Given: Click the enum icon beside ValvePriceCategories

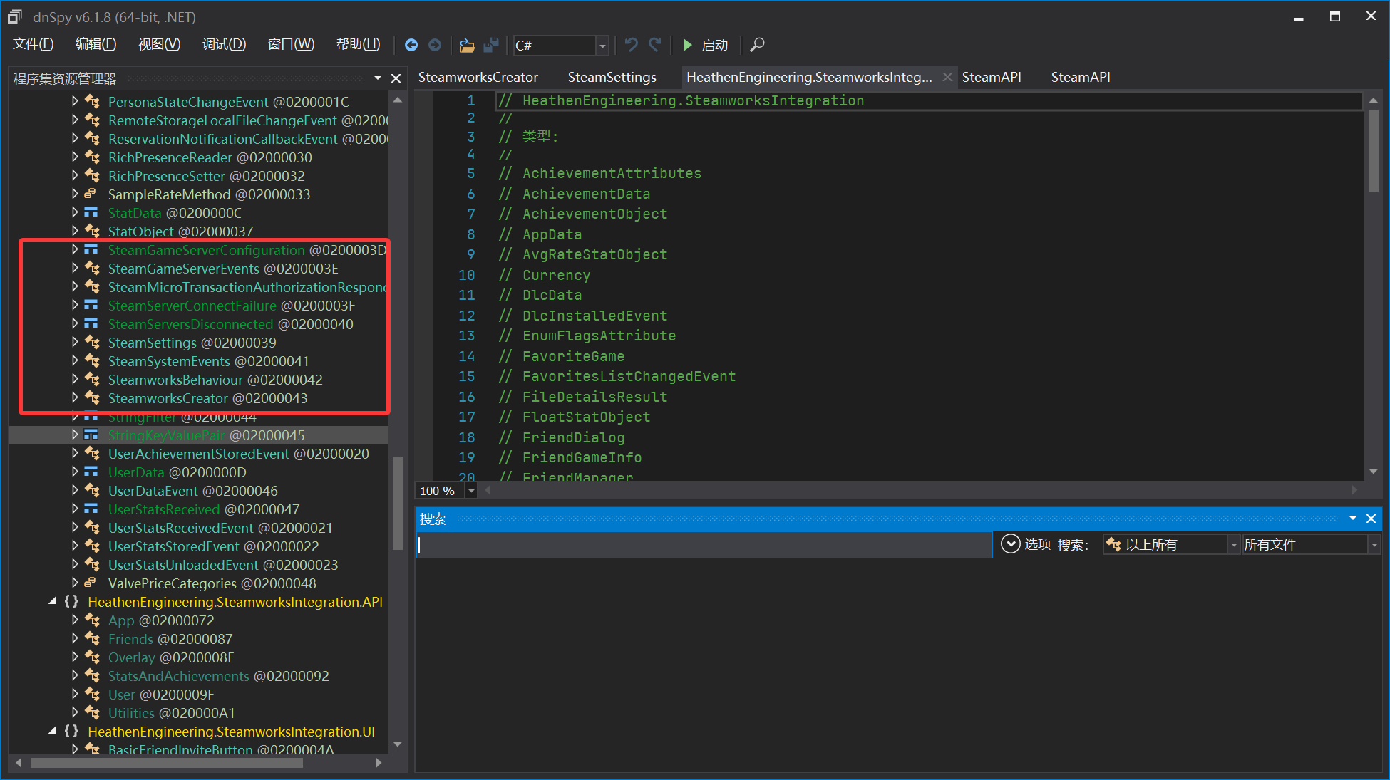Looking at the screenshot, I should tap(91, 583).
